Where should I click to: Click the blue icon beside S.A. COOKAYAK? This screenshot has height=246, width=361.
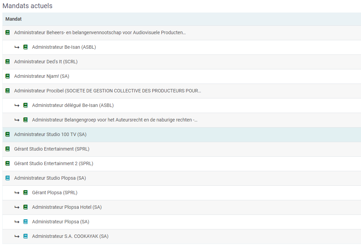point(25,236)
